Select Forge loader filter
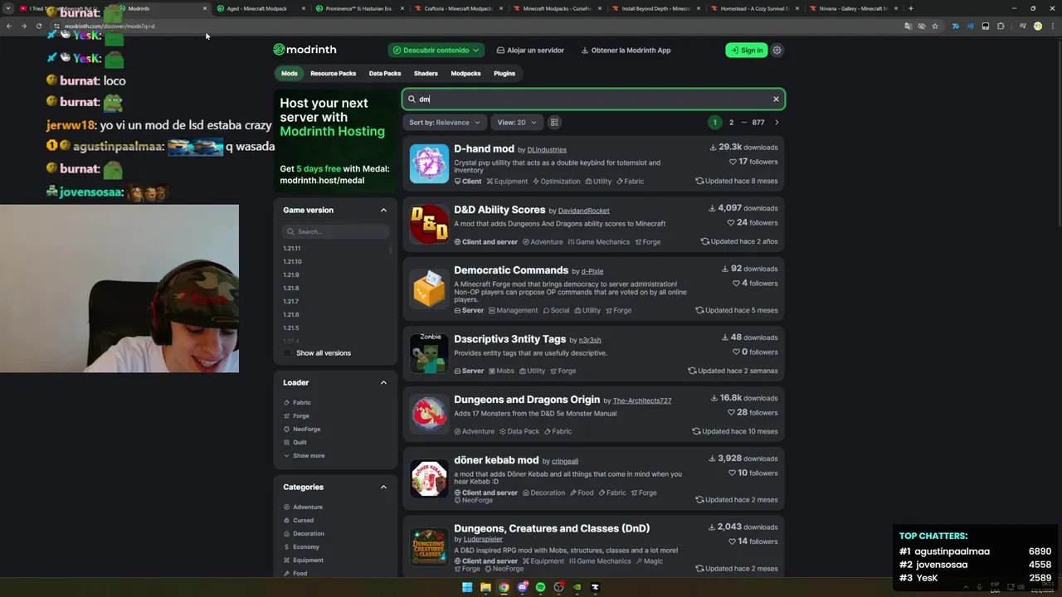Screen dimensions: 1062x597 296,415
